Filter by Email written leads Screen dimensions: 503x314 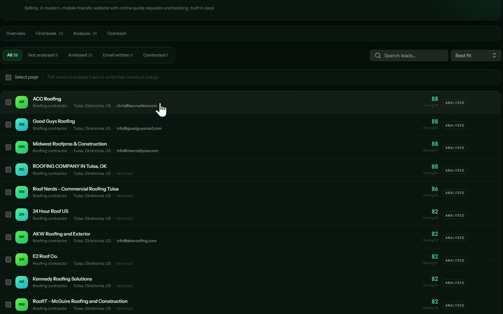pyautogui.click(x=118, y=55)
